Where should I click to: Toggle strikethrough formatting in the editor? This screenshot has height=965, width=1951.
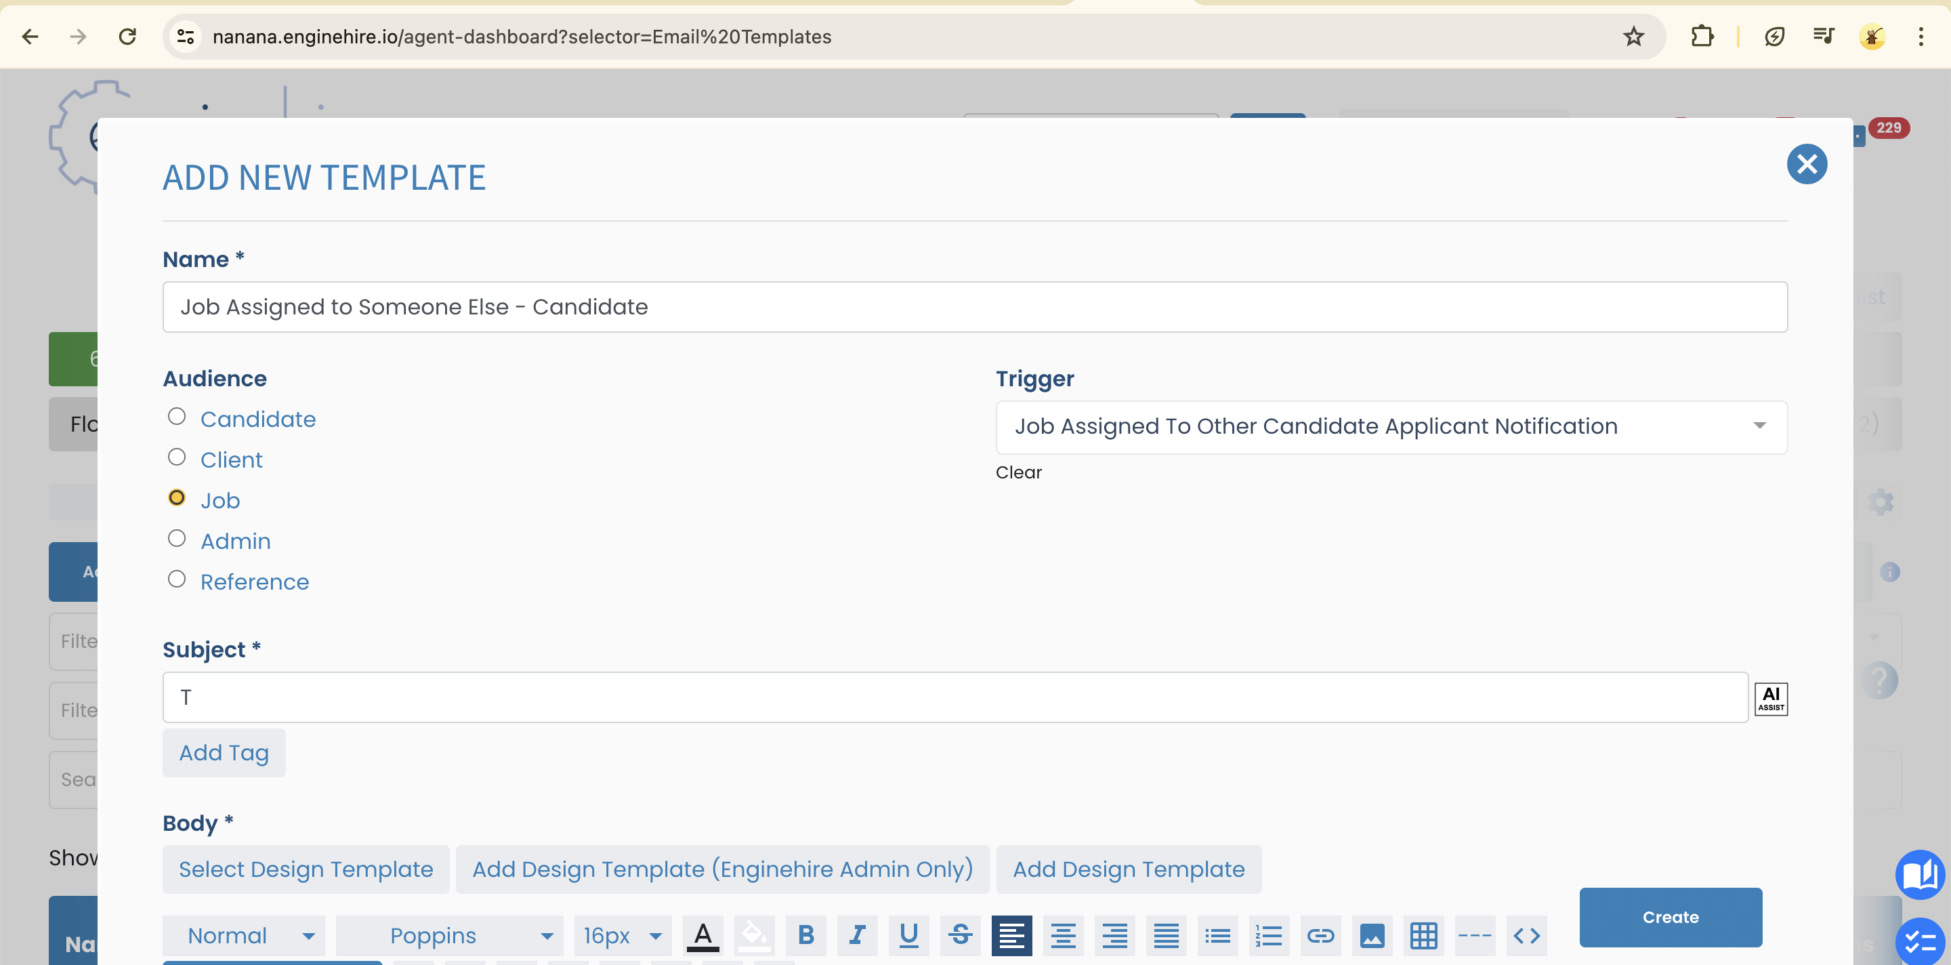point(961,935)
